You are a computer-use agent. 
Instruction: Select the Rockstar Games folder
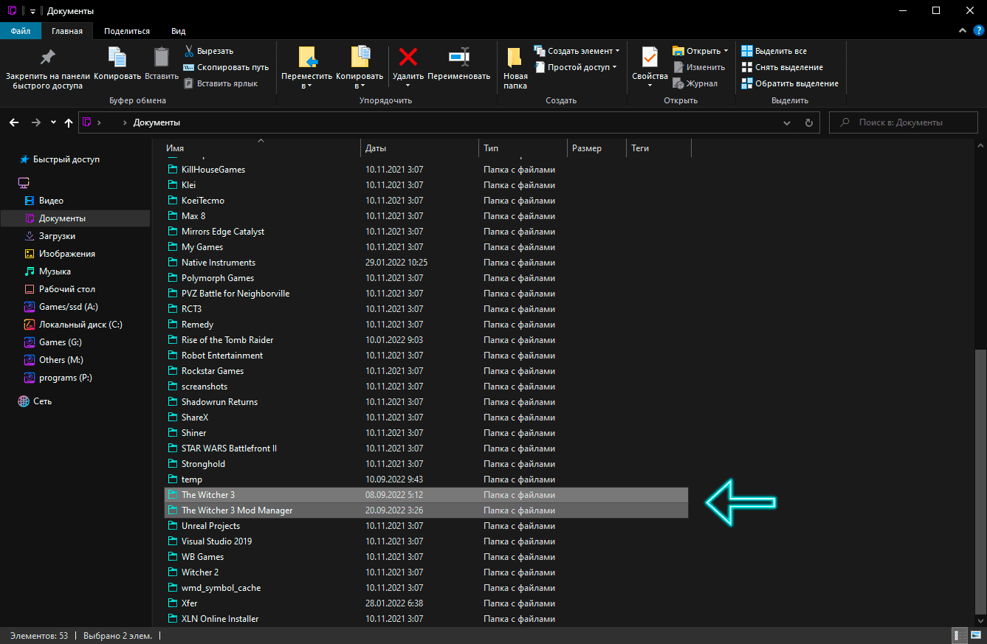[426, 371]
